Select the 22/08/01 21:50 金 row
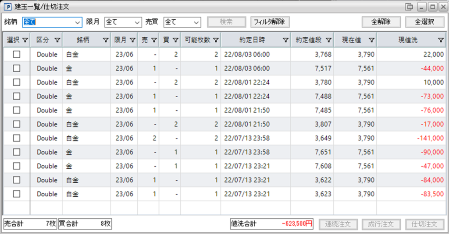 tap(224, 110)
